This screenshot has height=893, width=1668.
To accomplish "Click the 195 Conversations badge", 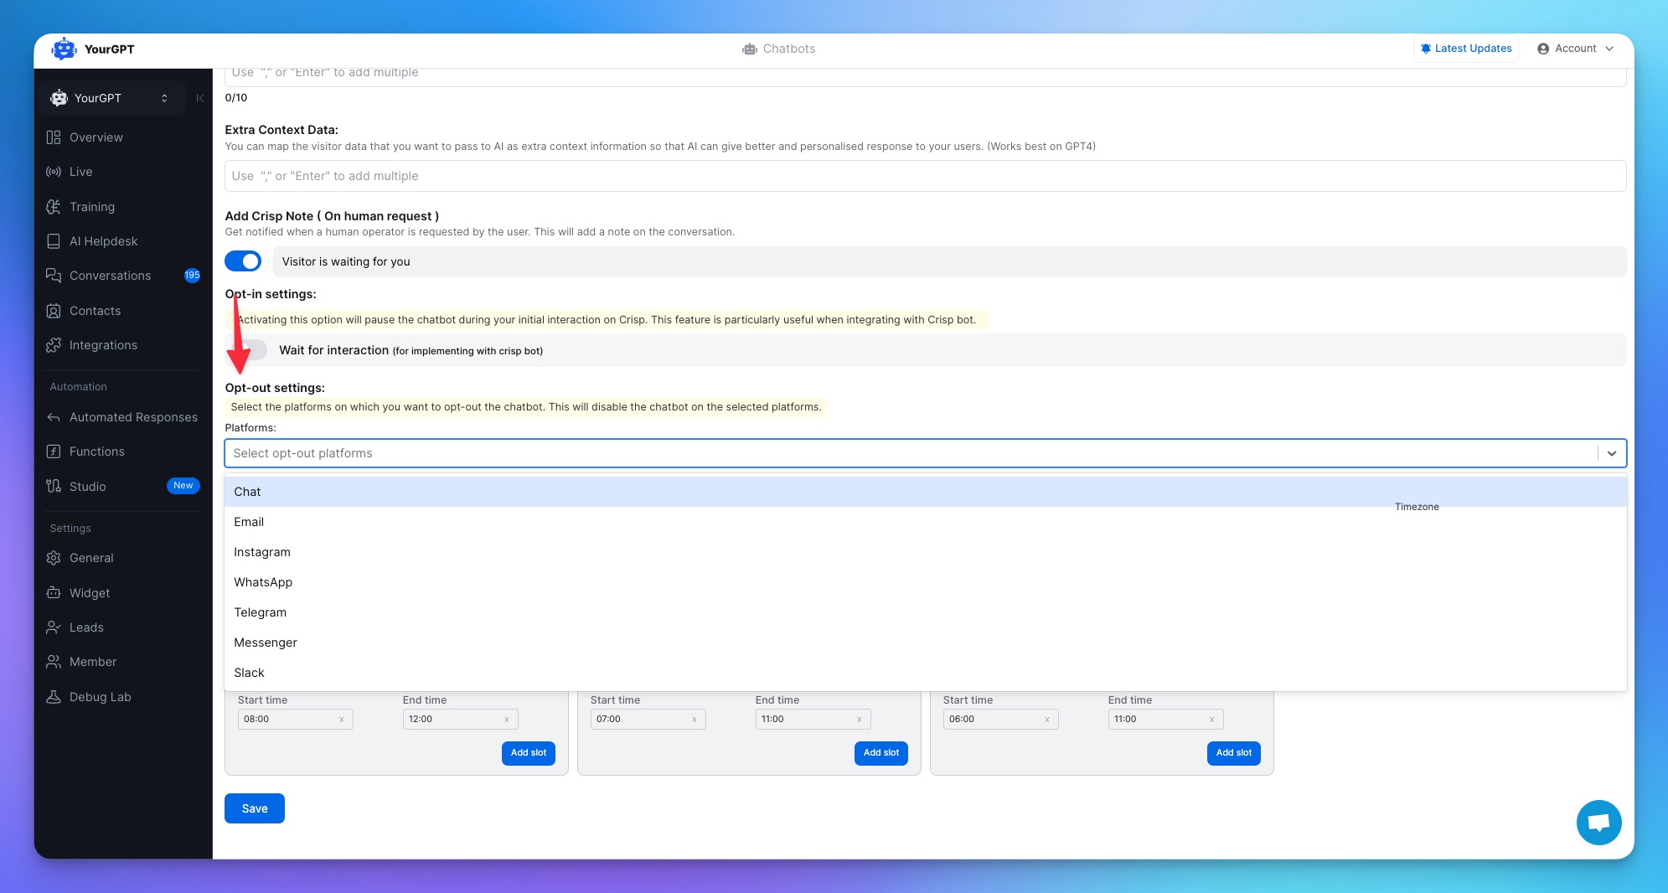I will pyautogui.click(x=192, y=276).
